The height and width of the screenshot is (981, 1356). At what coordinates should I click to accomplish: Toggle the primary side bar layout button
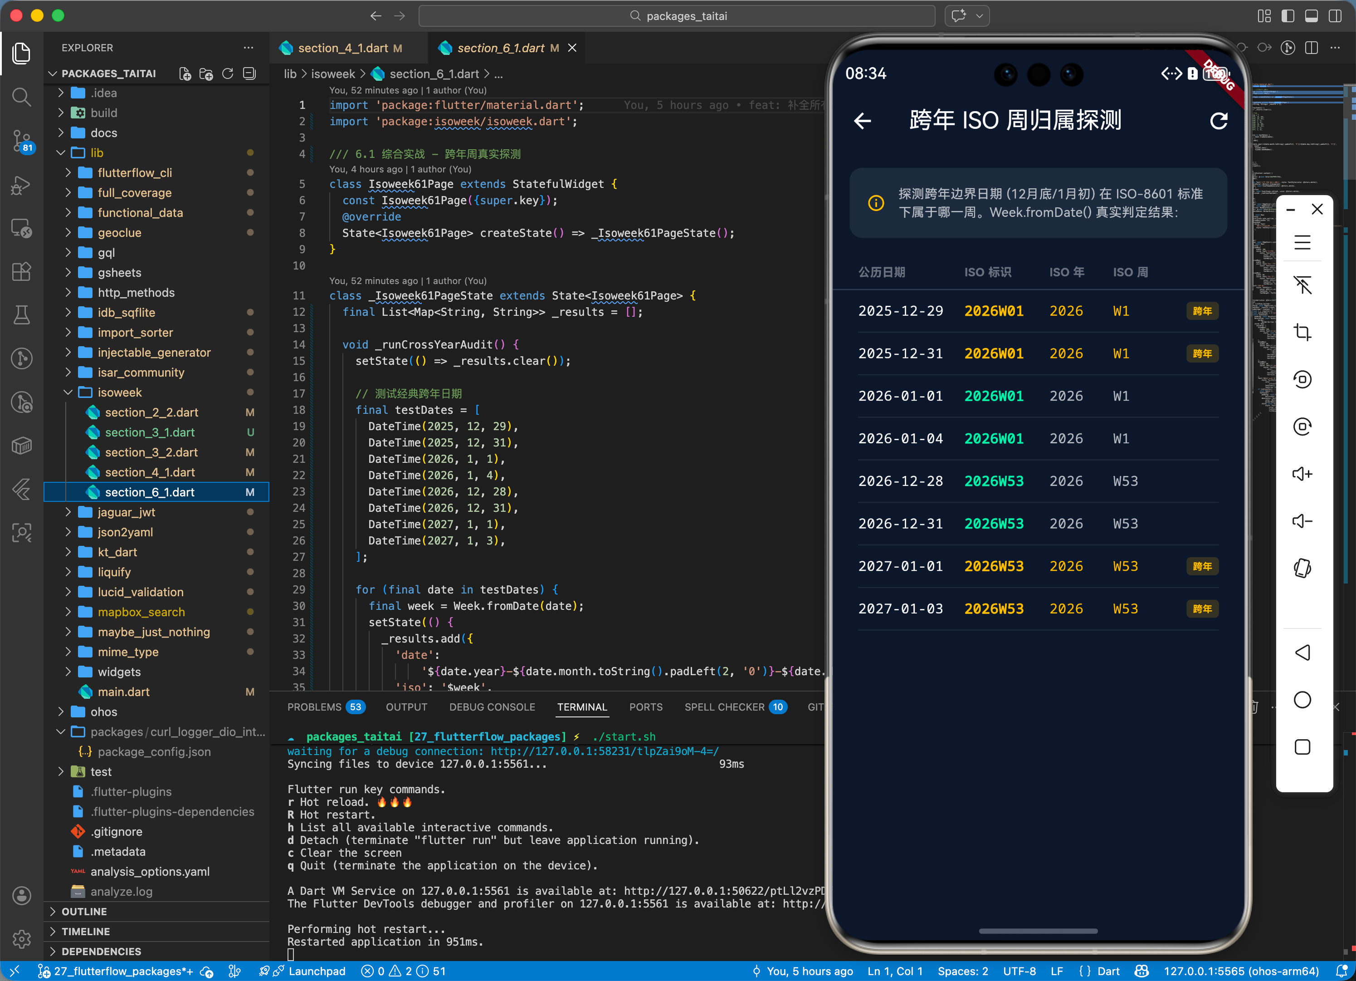[x=1288, y=16]
